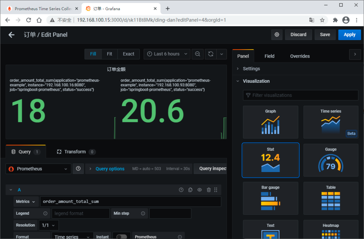Open the Last 6 hours time range dropdown
Viewport: 364px width, 239px height.
tap(167, 54)
